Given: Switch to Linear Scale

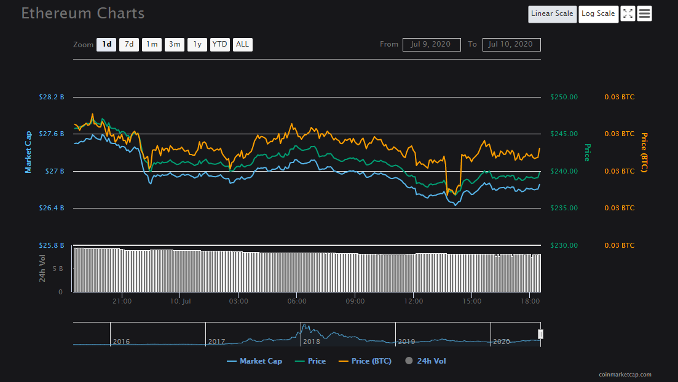Looking at the screenshot, I should [x=552, y=14].
